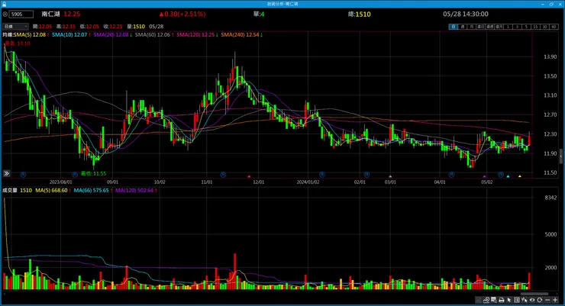Switch to the 60-minute timeframe button

coord(554,27)
